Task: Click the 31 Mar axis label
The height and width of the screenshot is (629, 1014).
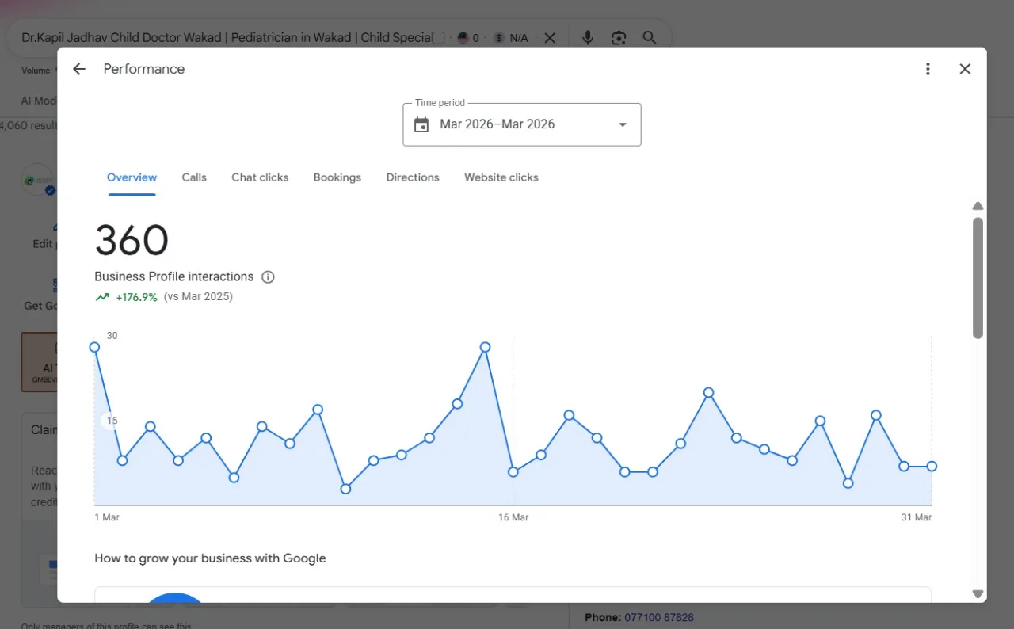Action: tap(917, 517)
